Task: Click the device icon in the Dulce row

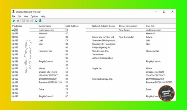Action: coord(13,89)
